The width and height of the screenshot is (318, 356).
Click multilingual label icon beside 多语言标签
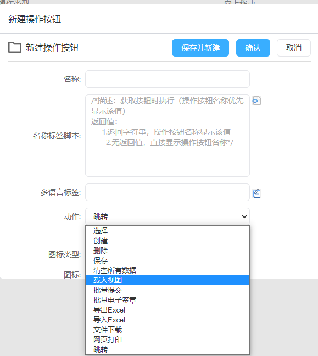point(256,193)
